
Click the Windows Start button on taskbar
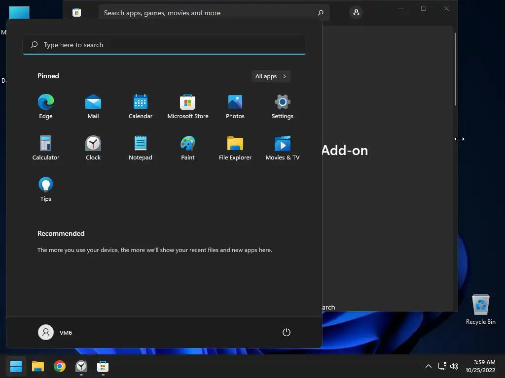click(16, 366)
